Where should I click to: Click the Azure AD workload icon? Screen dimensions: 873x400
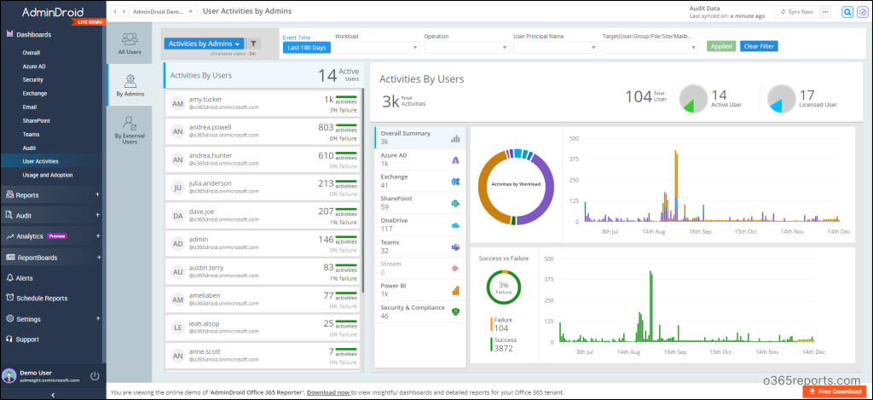(x=455, y=160)
